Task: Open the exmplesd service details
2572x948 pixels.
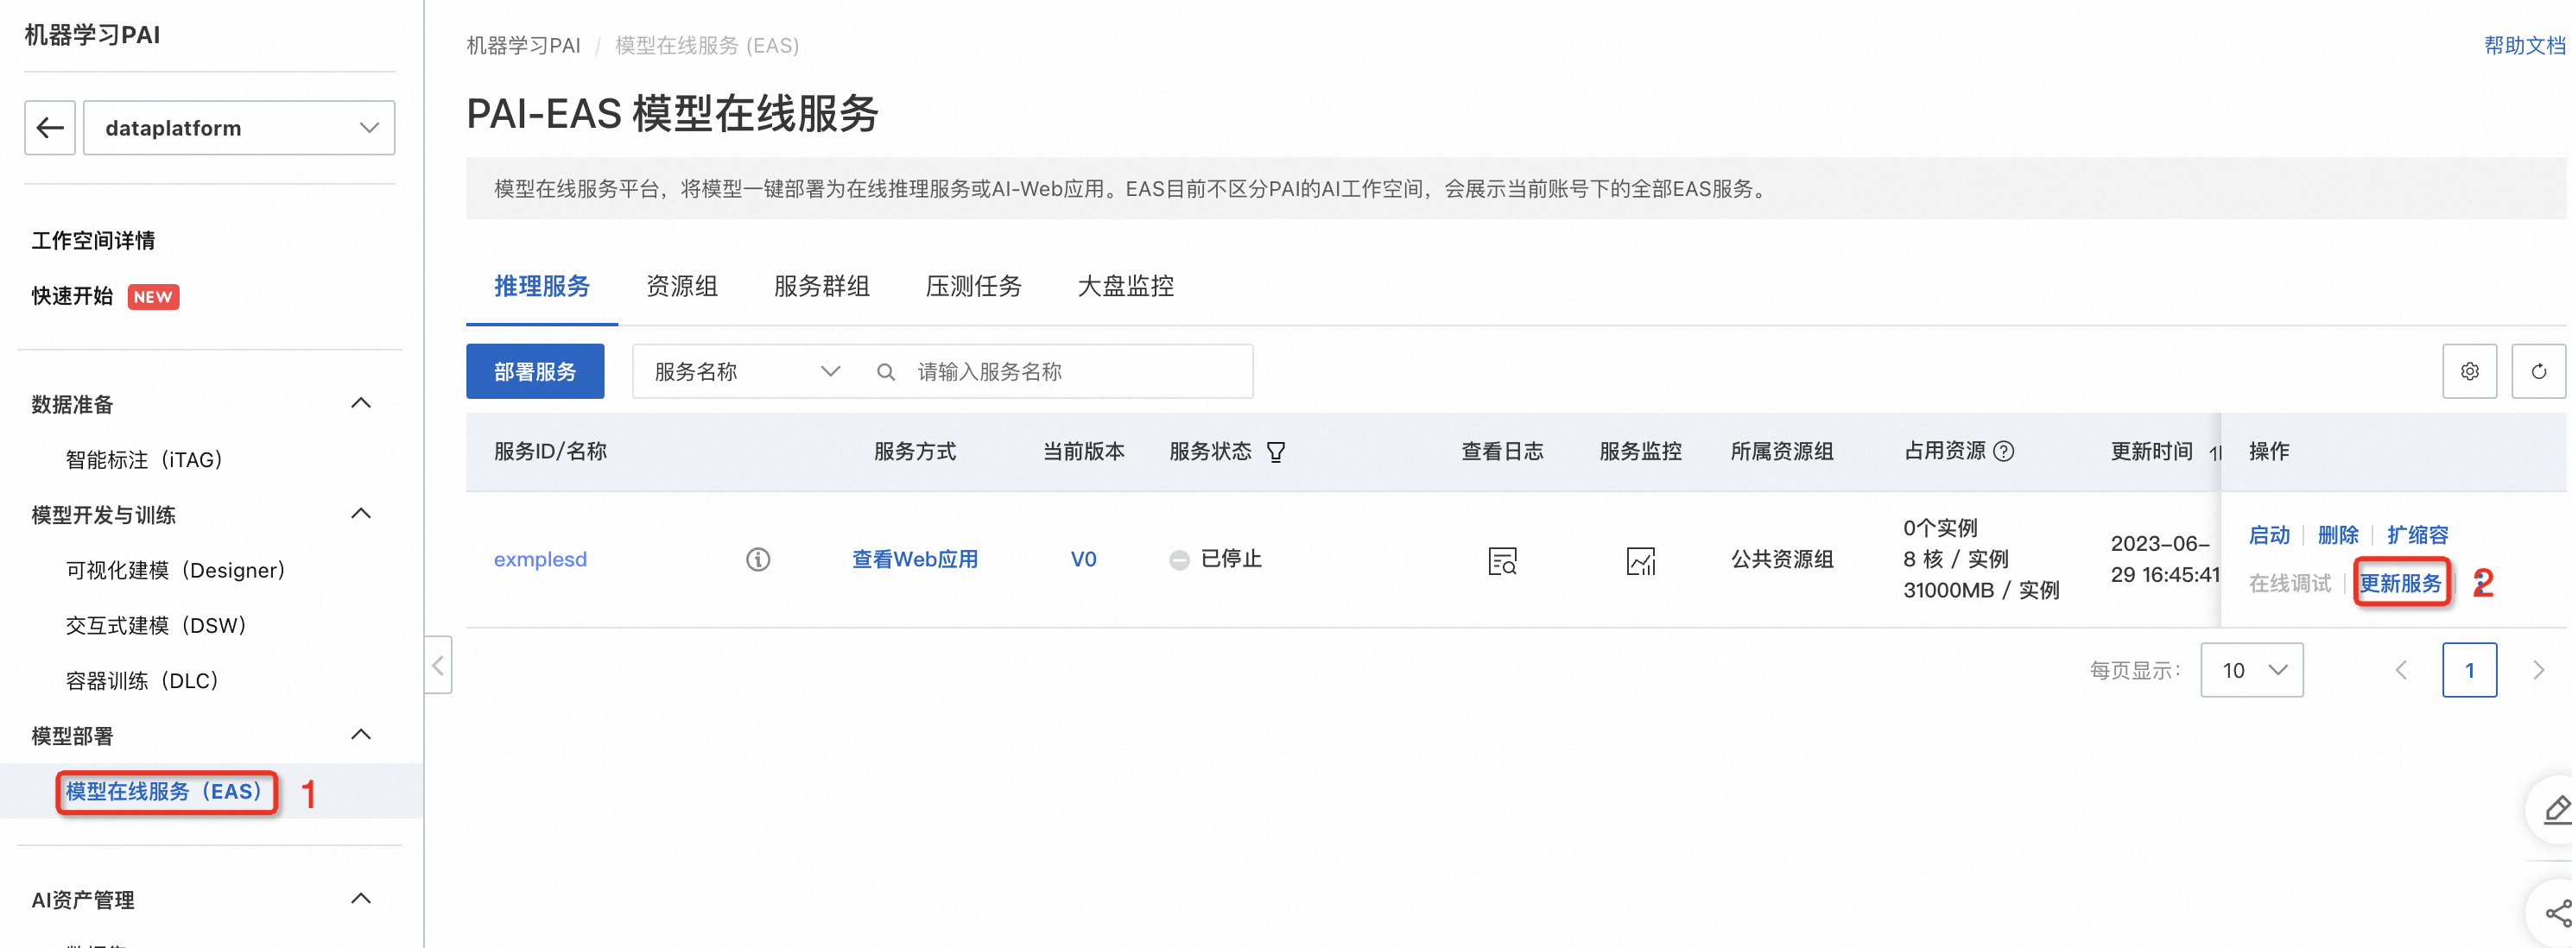Action: click(x=540, y=559)
